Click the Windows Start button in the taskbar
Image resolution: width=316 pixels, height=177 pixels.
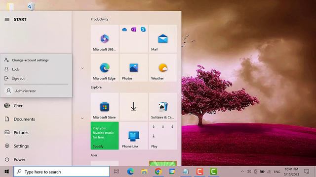coord(6,172)
